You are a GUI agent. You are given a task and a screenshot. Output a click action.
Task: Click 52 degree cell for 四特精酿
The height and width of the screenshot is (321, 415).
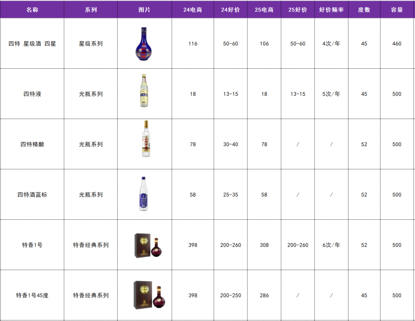pyautogui.click(x=364, y=144)
